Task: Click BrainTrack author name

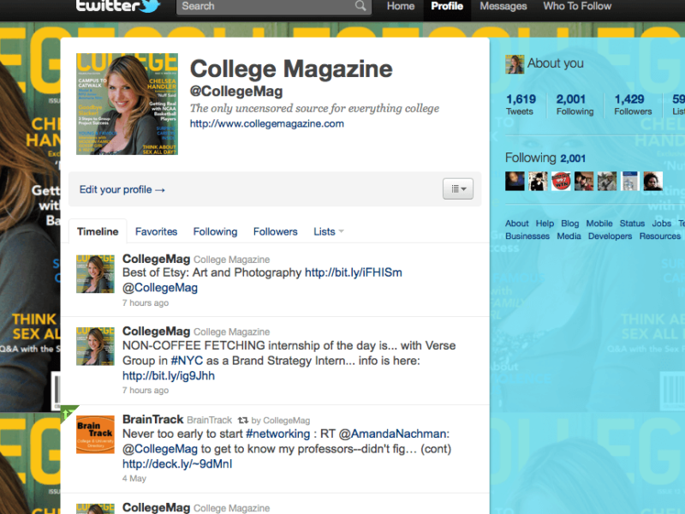Action: pos(153,420)
